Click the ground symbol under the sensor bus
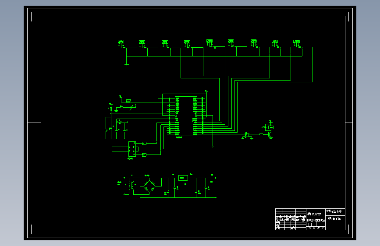The width and height of the screenshot is (380, 246). click(127, 65)
